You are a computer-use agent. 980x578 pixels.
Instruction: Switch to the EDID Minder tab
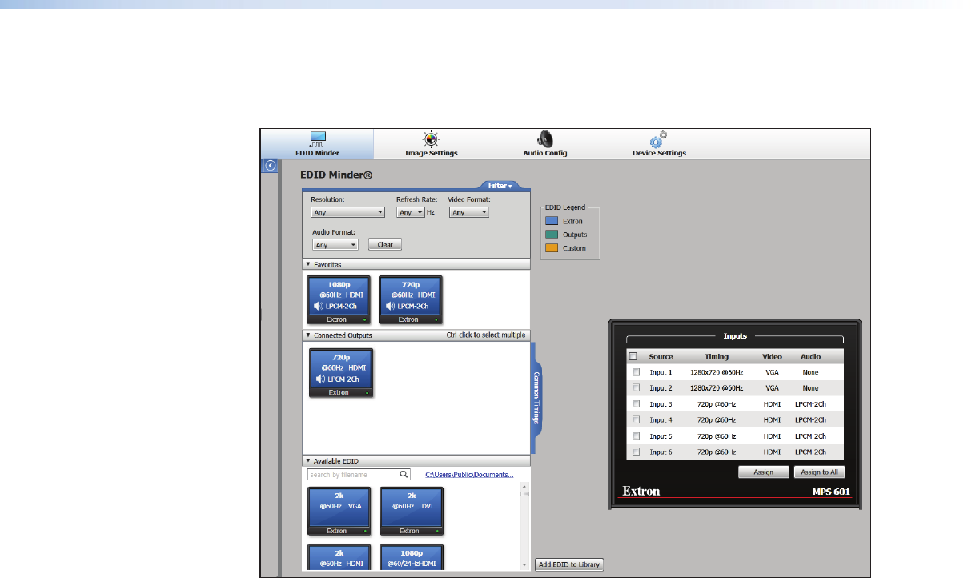(x=319, y=144)
